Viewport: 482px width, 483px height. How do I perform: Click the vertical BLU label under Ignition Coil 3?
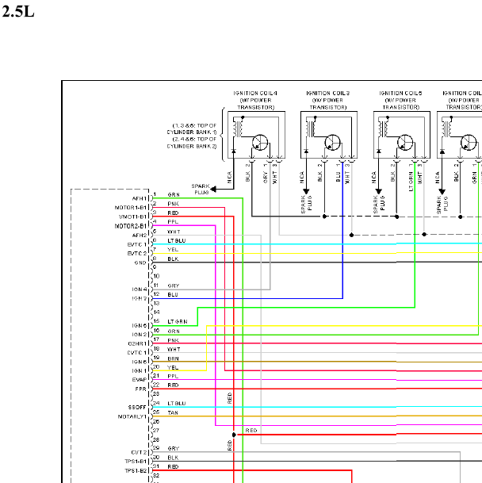point(339,177)
